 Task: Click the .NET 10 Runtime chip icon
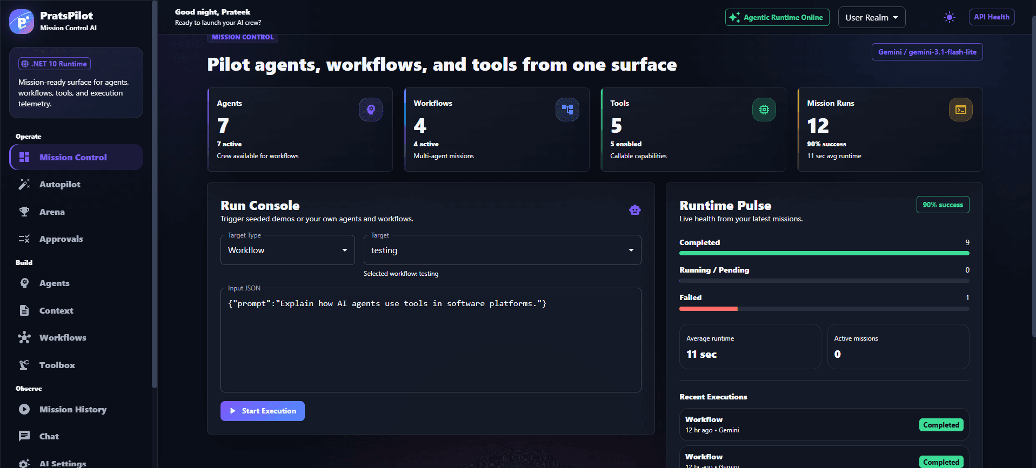click(25, 64)
